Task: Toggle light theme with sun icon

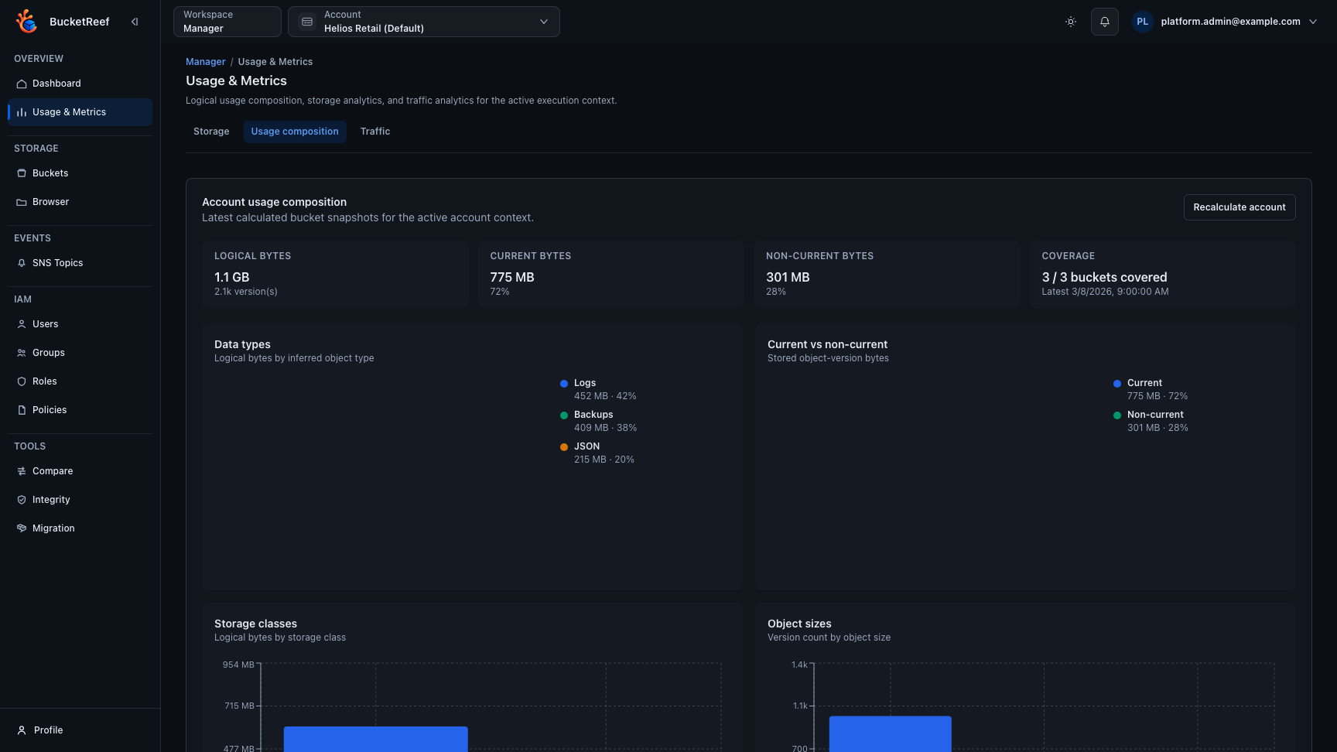Action: coord(1071,22)
